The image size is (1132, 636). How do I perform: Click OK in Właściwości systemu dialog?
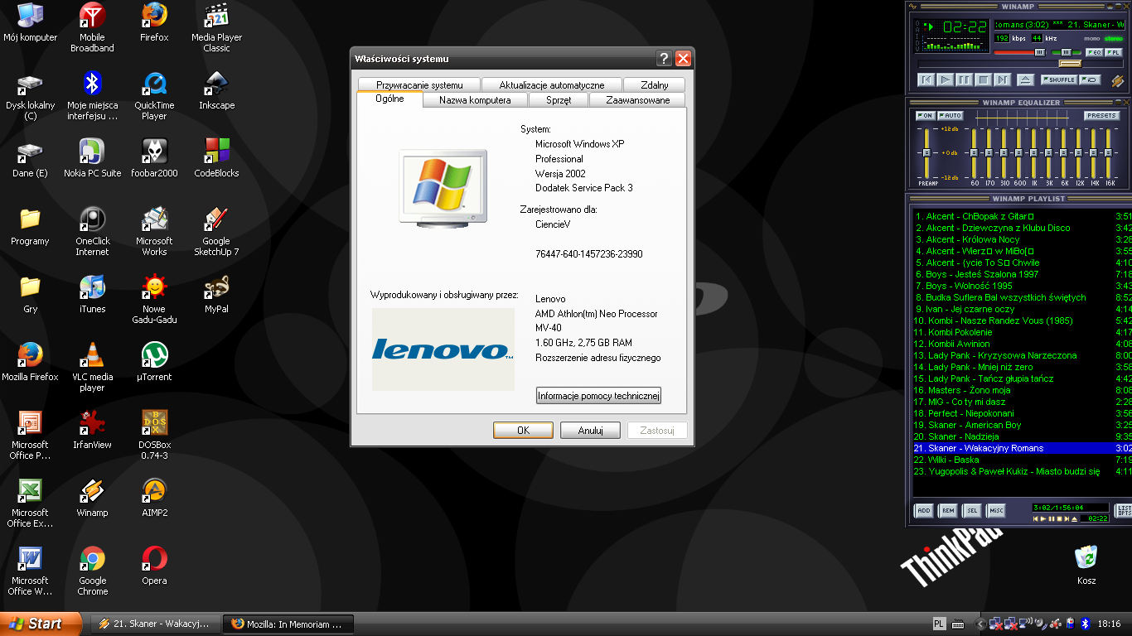[523, 431]
